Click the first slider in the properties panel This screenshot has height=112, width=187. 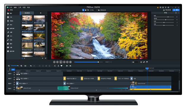coord(164,17)
